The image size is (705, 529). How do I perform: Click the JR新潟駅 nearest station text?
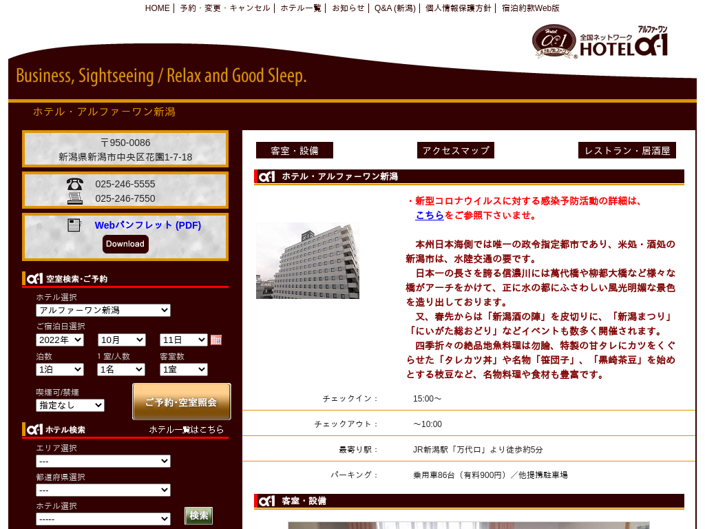[478, 449]
